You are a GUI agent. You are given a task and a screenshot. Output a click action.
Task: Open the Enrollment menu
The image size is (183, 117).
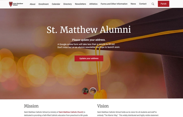pos(44,4)
